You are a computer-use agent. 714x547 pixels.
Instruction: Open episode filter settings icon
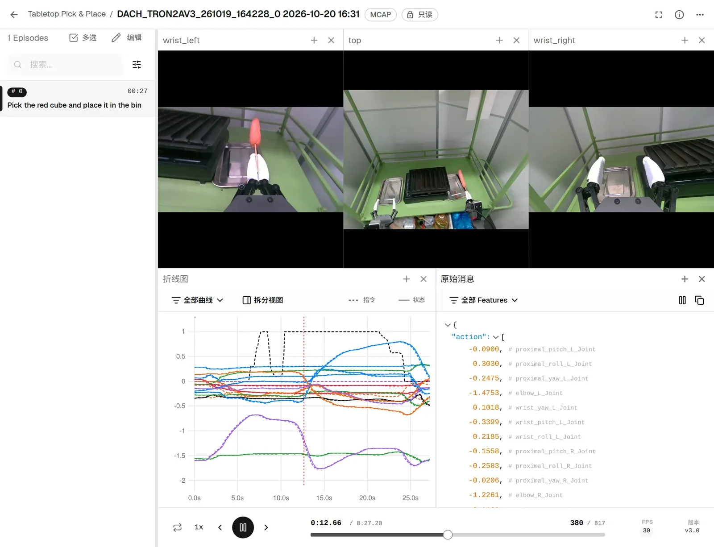pyautogui.click(x=137, y=65)
